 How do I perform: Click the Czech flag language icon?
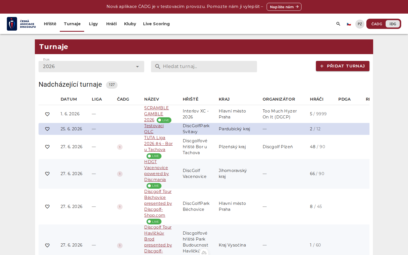pyautogui.click(x=349, y=24)
